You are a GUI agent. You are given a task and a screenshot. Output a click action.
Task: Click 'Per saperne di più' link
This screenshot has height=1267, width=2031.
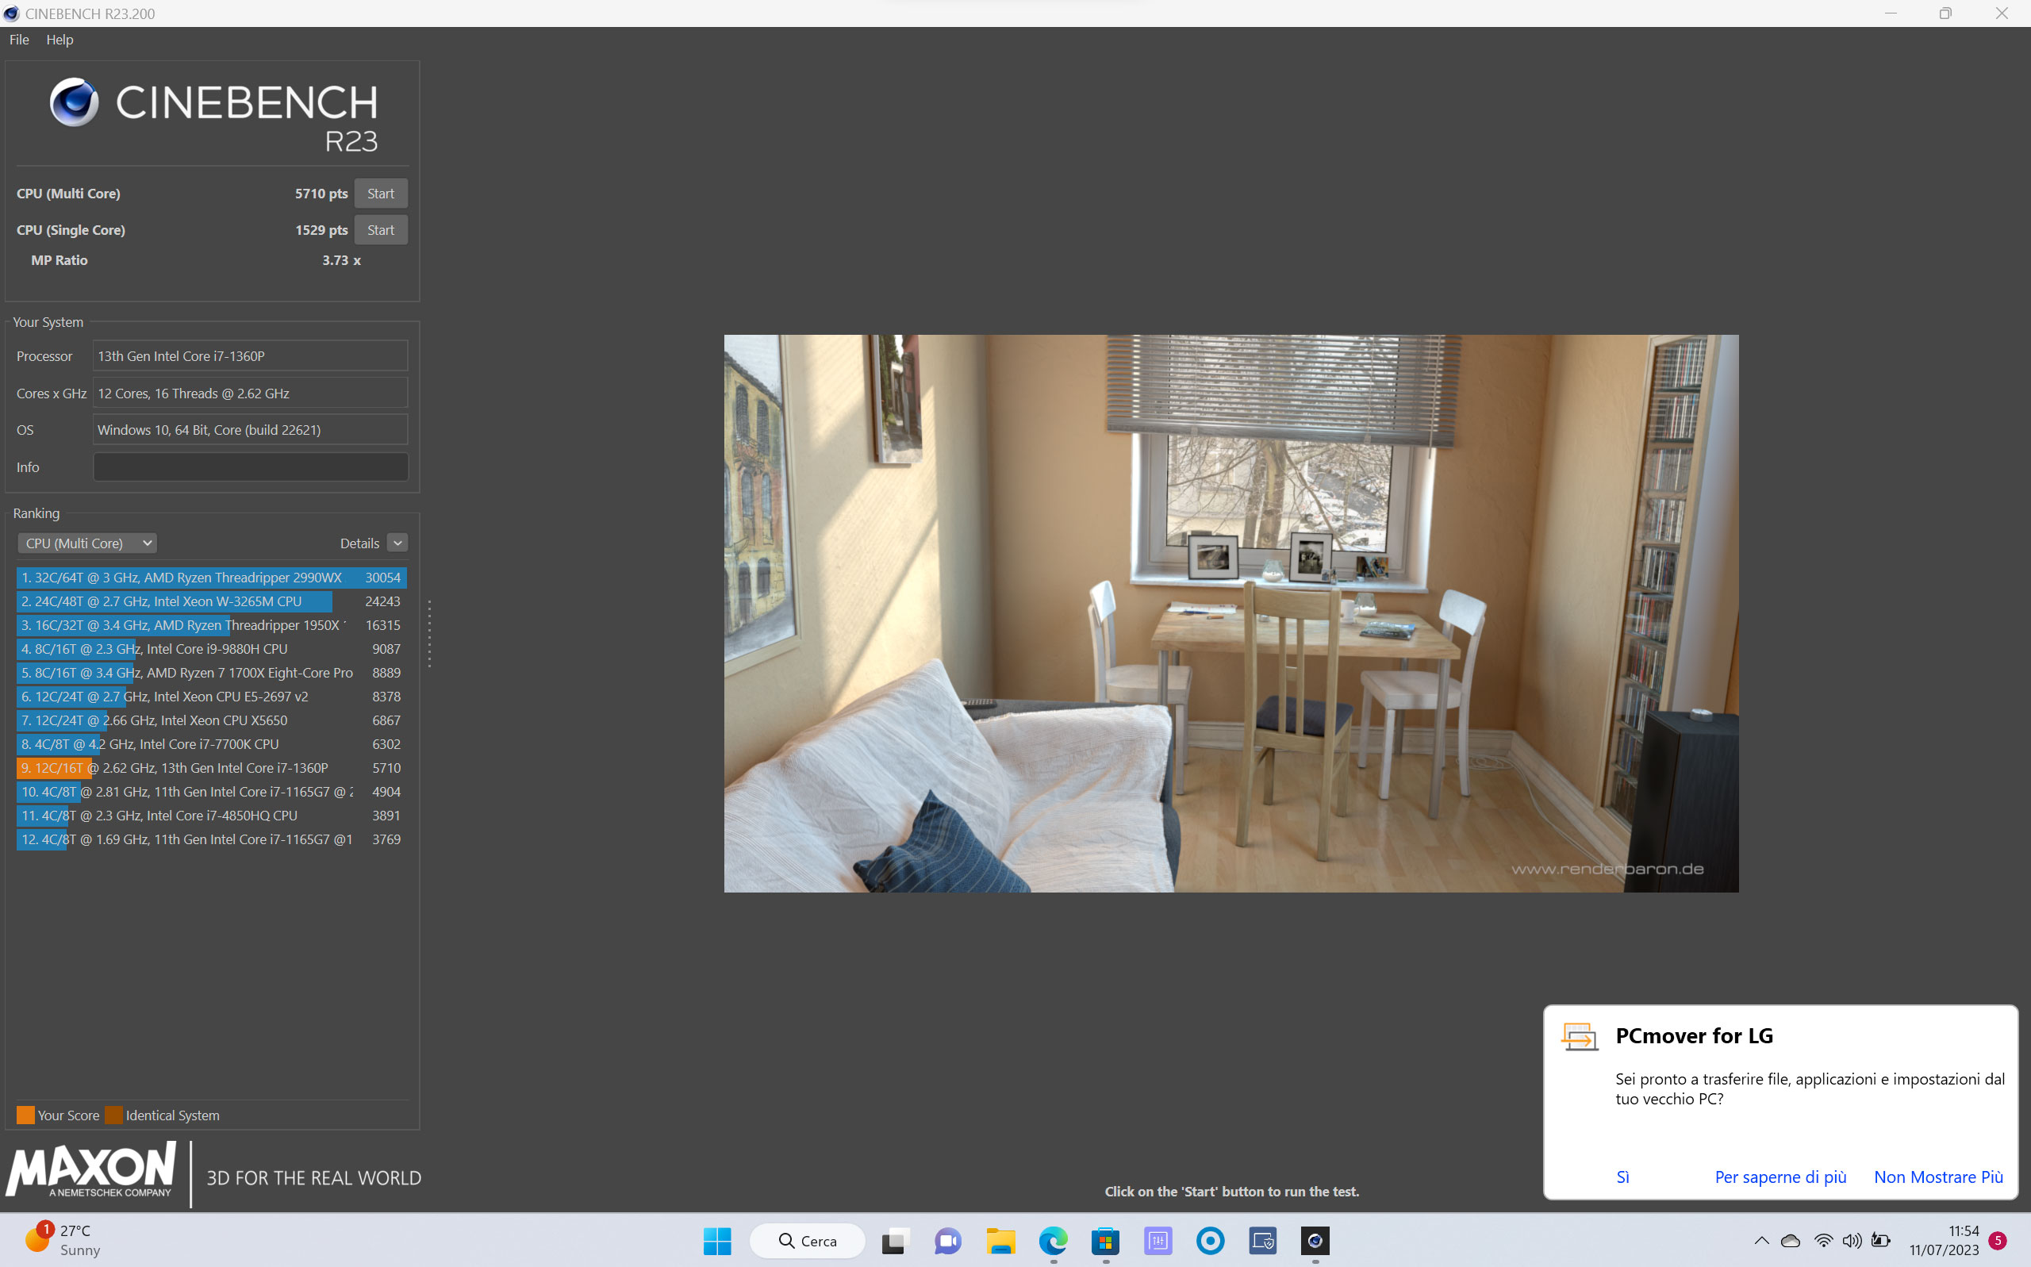tap(1780, 1177)
